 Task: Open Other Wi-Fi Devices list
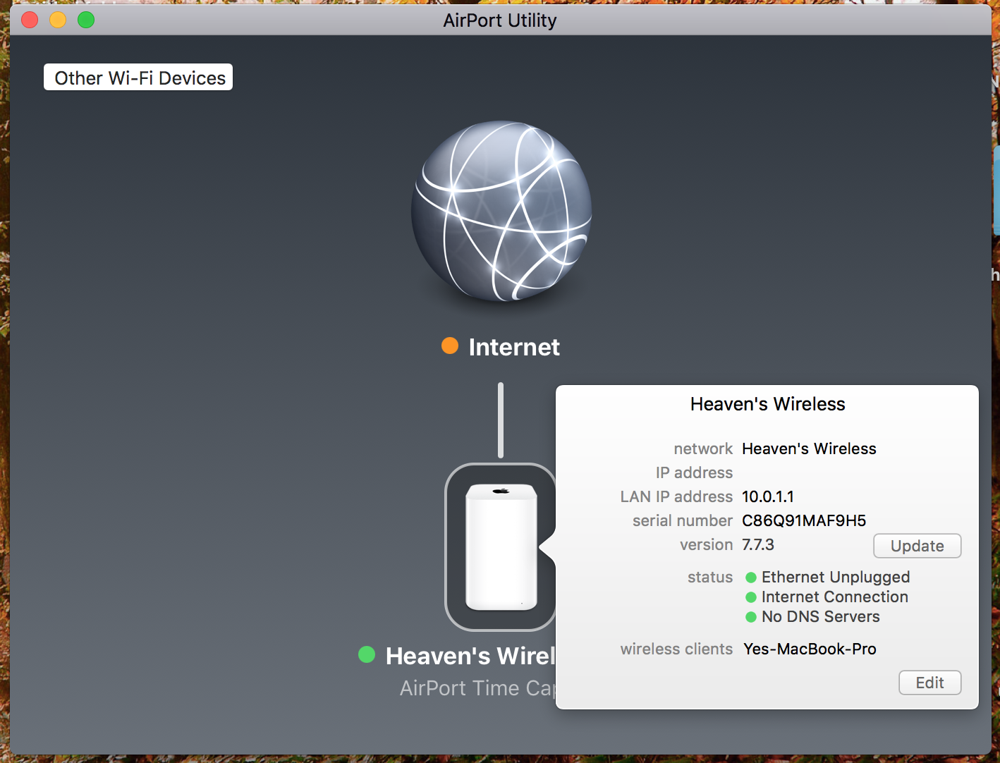(x=138, y=78)
